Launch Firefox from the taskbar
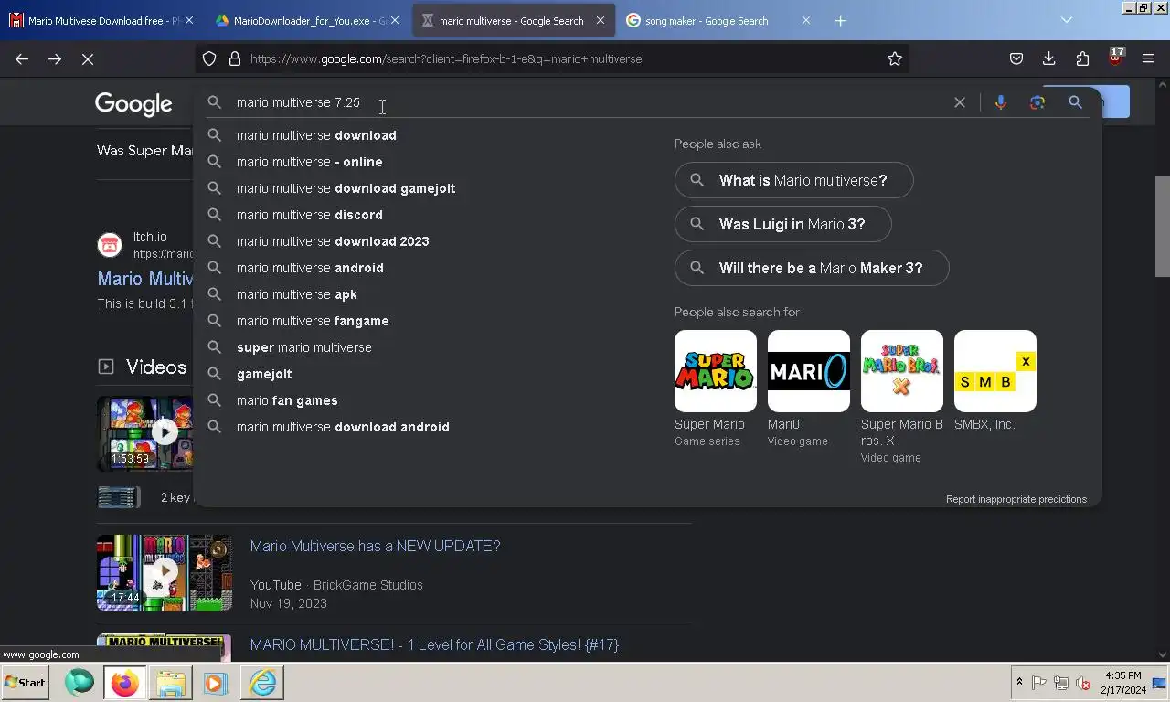Screen dimensions: 1170x702 click(125, 683)
